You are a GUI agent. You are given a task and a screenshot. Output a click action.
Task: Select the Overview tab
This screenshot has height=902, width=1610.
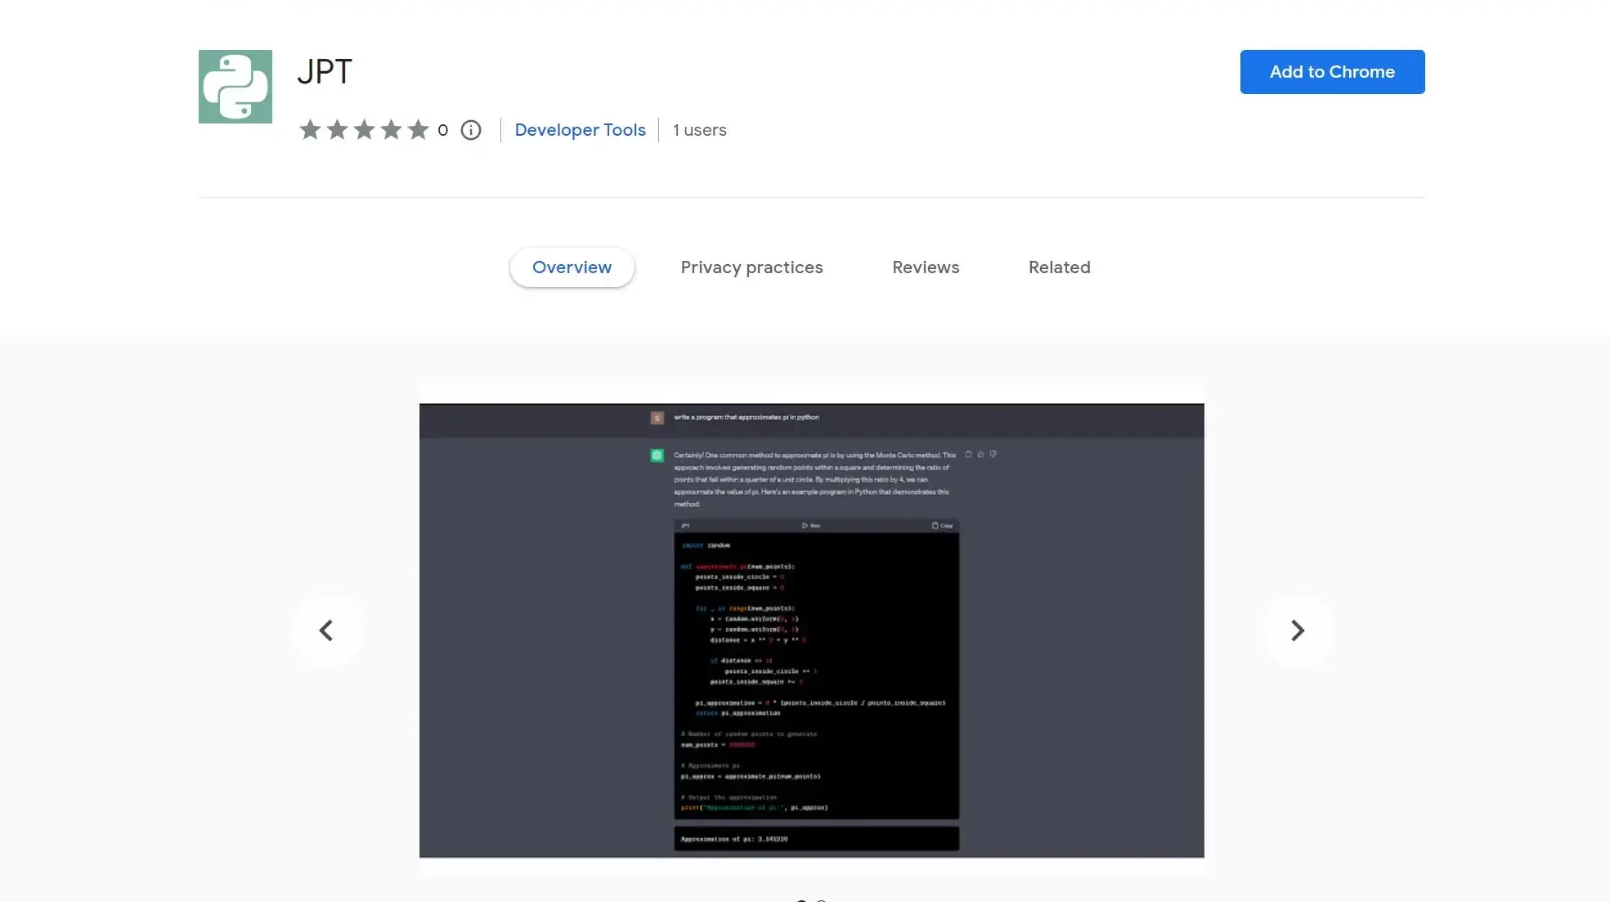572,267
